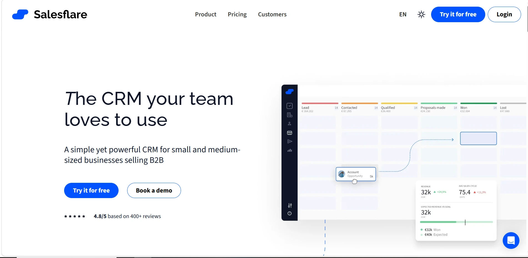Image resolution: width=528 pixels, height=258 pixels.
Task: Click the expected revenue vs goal progress bar
Action: (x=457, y=222)
